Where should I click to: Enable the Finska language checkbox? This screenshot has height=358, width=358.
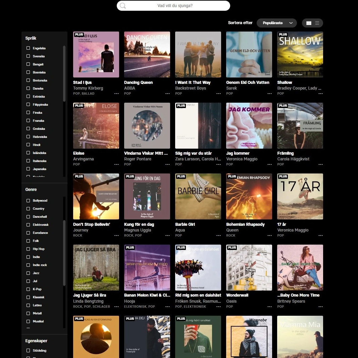(x=28, y=112)
